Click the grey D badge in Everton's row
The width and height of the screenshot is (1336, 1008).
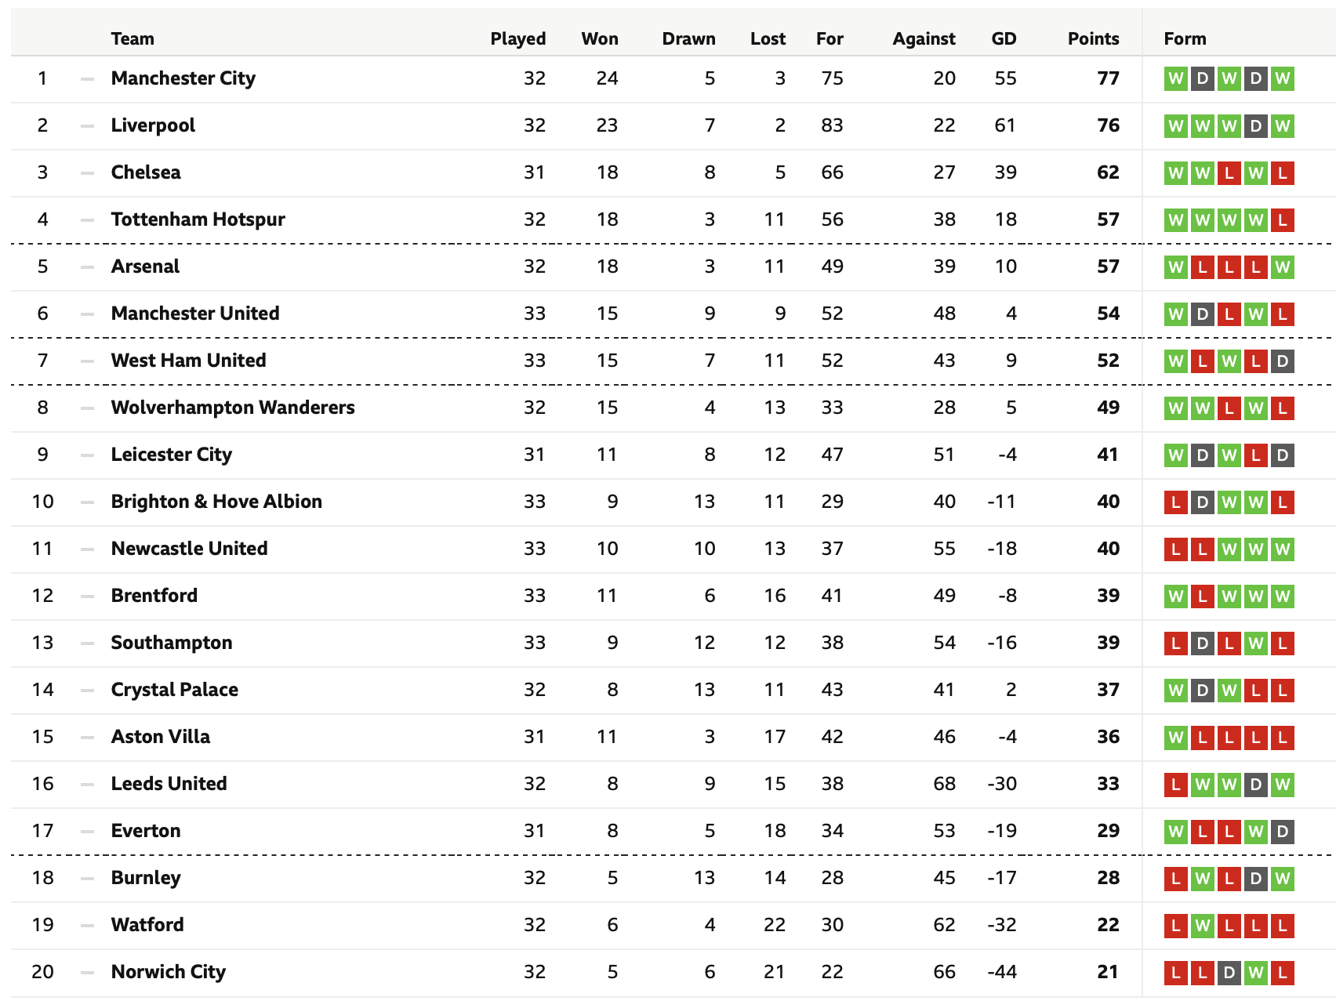pos(1282,831)
